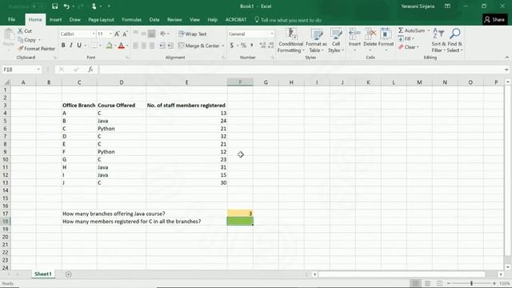The image size is (512, 288).
Task: Click the Undo arrow icon
Action: 66,6
